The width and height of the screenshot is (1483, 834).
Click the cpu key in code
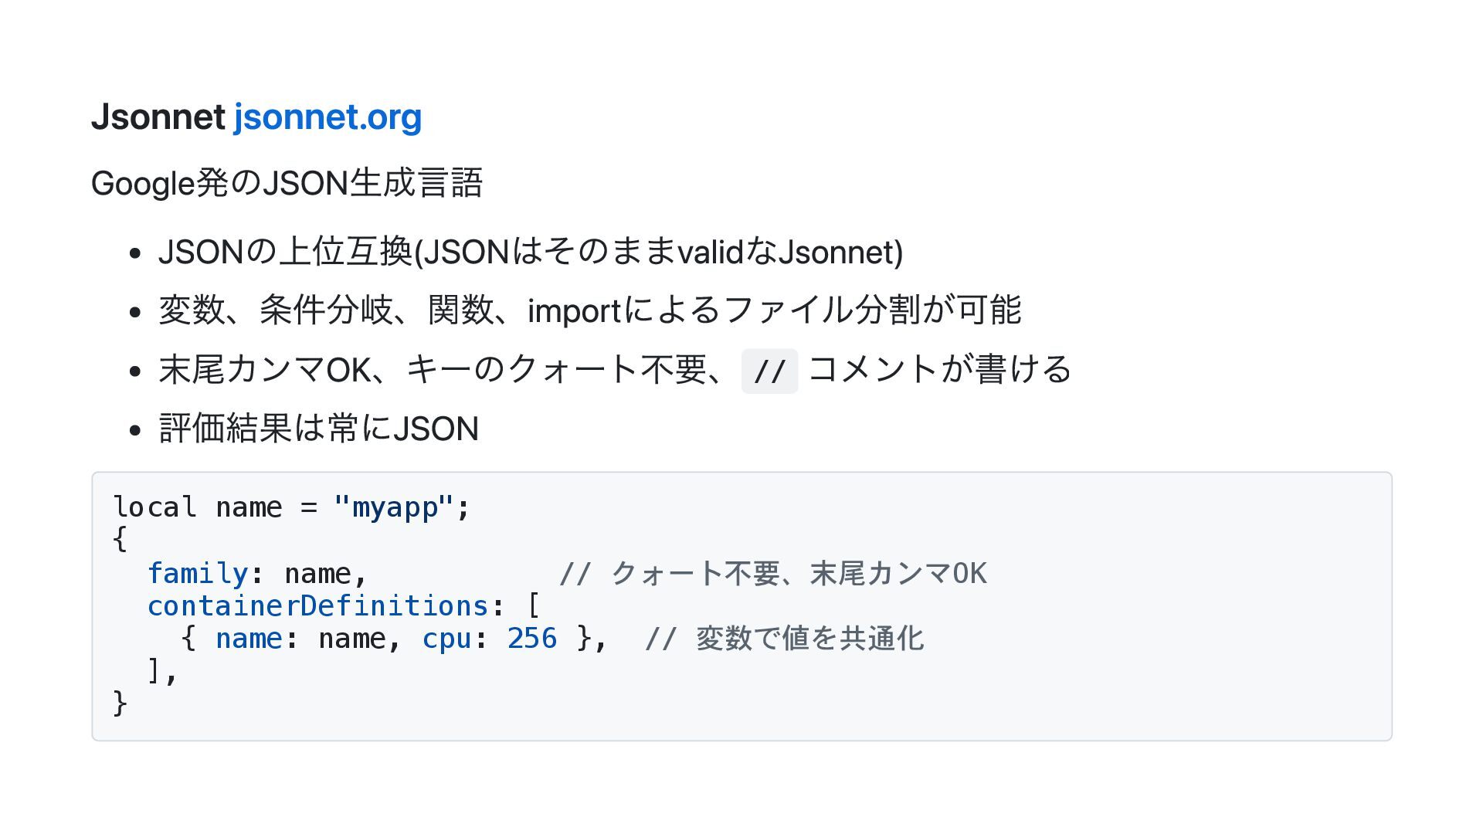tap(446, 639)
